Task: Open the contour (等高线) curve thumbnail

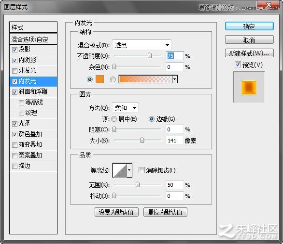Action: coord(120,170)
